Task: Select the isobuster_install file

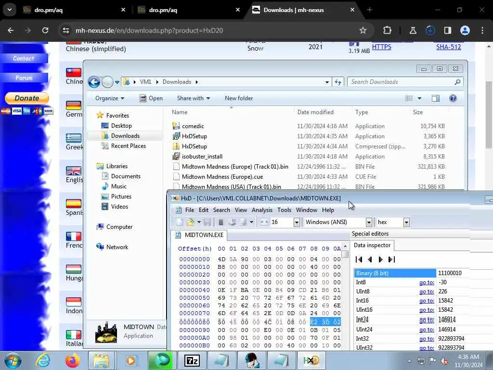Action: point(202,157)
